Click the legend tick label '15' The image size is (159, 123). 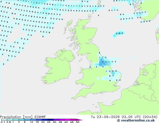tap(37, 122)
